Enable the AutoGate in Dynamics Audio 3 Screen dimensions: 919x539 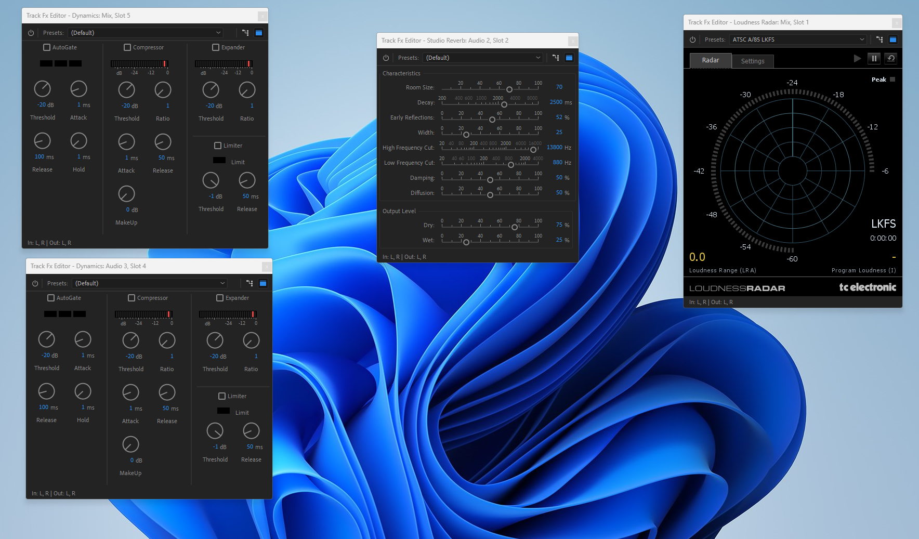[x=50, y=297]
